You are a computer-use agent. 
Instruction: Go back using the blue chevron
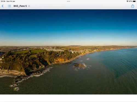(2, 6)
